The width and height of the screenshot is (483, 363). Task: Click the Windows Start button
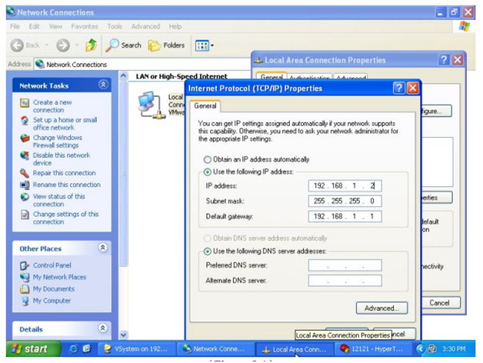[x=33, y=349]
